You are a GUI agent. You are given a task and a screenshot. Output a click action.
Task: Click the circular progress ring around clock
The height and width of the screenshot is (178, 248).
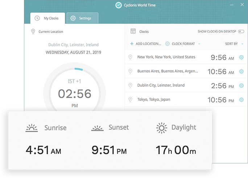(78, 69)
